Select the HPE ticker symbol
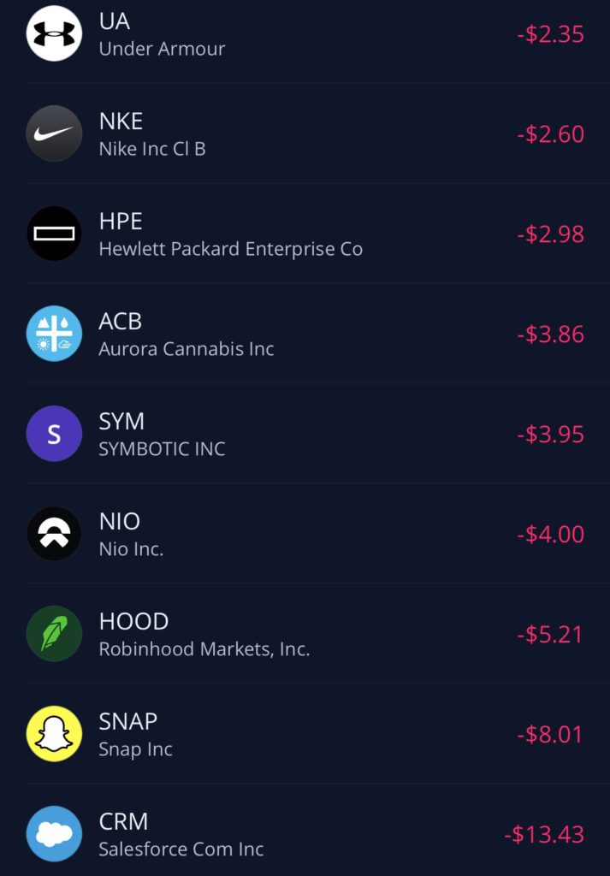This screenshot has height=876, width=610. (x=121, y=221)
